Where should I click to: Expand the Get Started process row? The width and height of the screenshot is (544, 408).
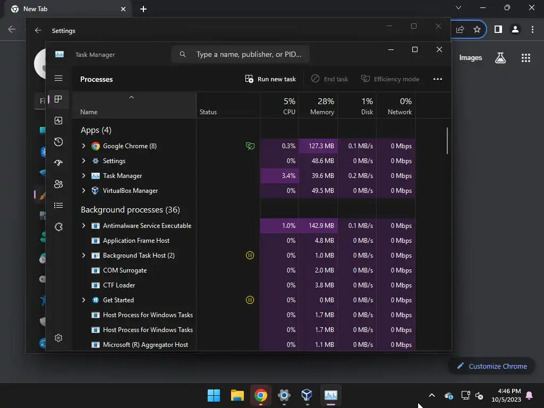[x=83, y=300]
